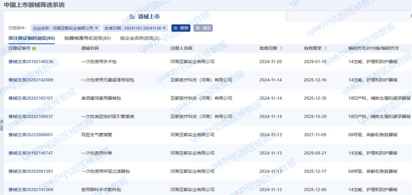Click the green help icon beside 注册证编号

point(34,49)
